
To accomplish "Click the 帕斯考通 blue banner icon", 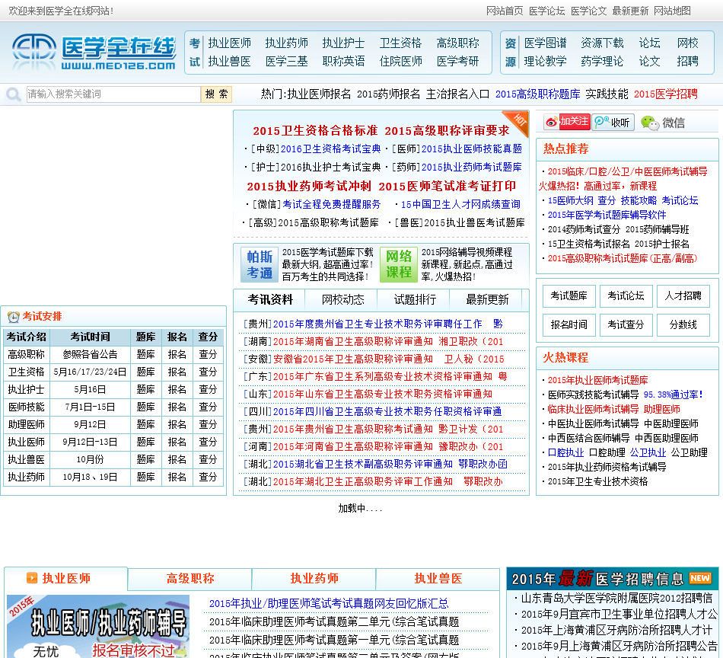I will (259, 265).
